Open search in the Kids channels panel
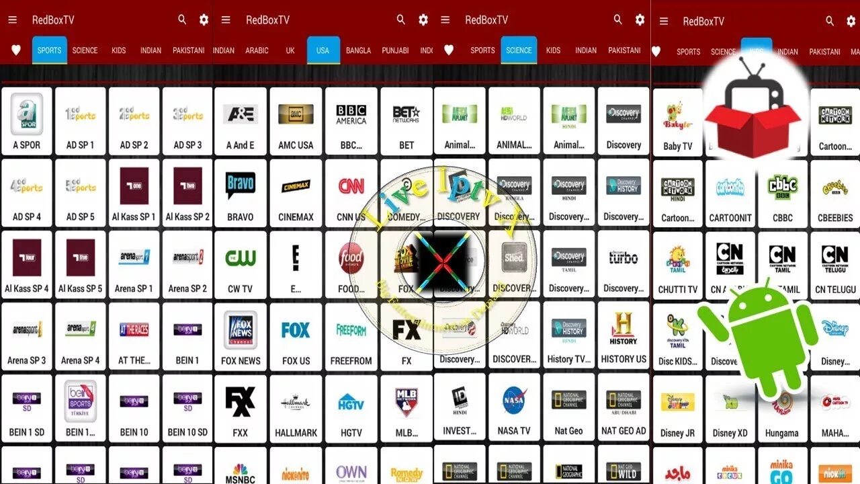Image resolution: width=860 pixels, height=484 pixels. point(830,21)
